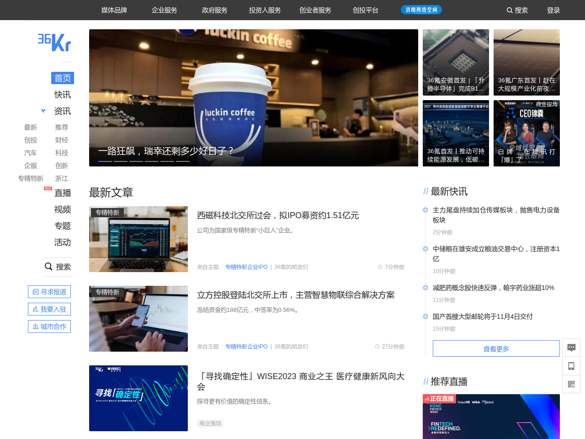Select the 专精特新 news subcategory
The height and width of the screenshot is (439, 585).
31,178
